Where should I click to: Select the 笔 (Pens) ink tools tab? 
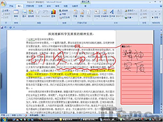click(x=85, y=6)
